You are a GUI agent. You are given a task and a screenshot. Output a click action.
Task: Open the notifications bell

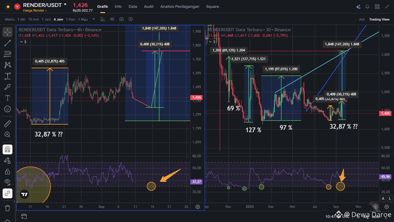coord(367,7)
